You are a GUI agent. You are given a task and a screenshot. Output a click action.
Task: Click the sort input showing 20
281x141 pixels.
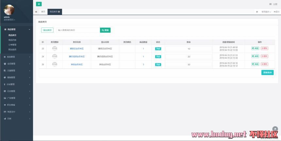click(x=189, y=57)
